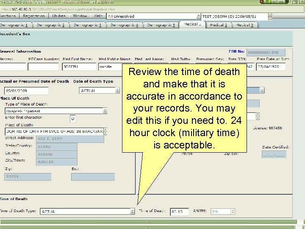This screenshot has width=305, height=229.
Task: Select the Medical 1 tab
Action: [x=192, y=24]
